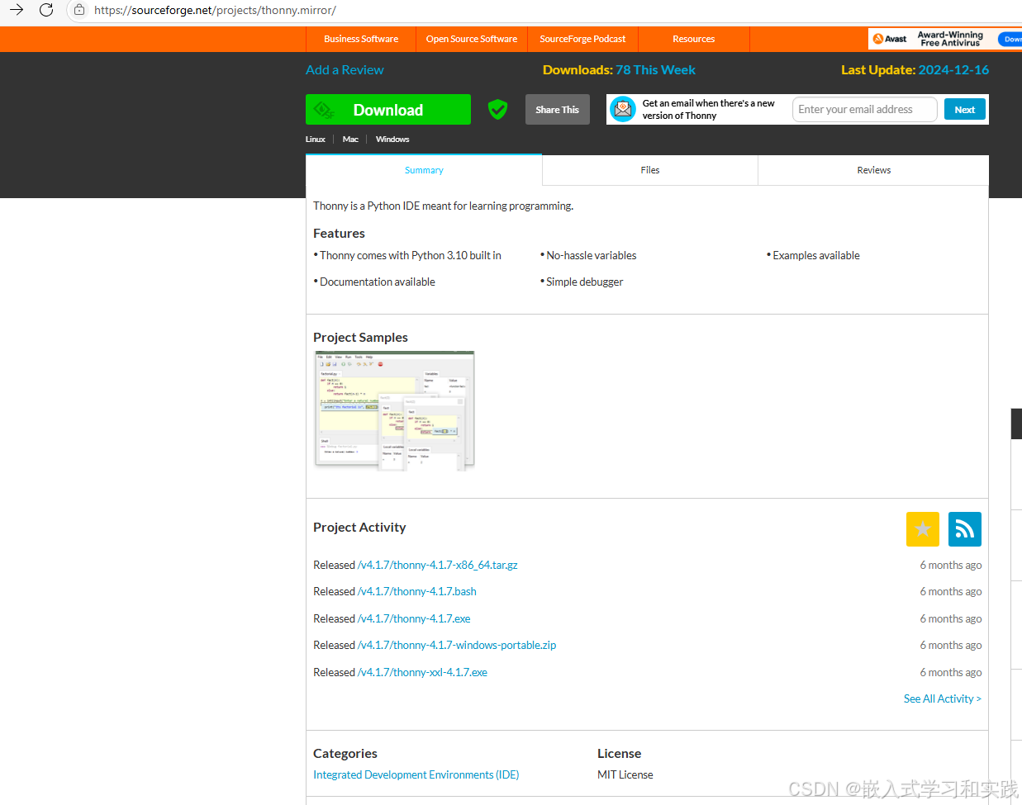Click 'Thonny comes with Python 3.10 built in'
Viewport: 1022px width, 805px height.
point(411,256)
